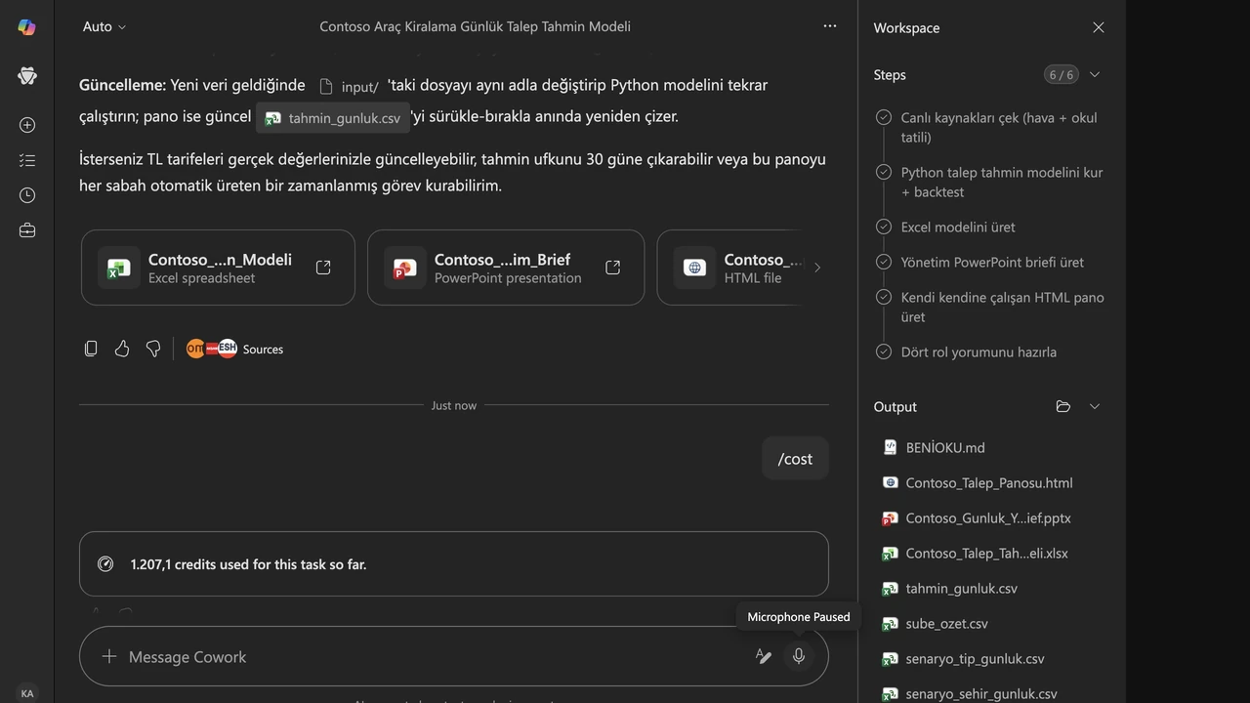This screenshot has width=1250, height=703.
Task: Open the Sources list
Action: pos(235,349)
